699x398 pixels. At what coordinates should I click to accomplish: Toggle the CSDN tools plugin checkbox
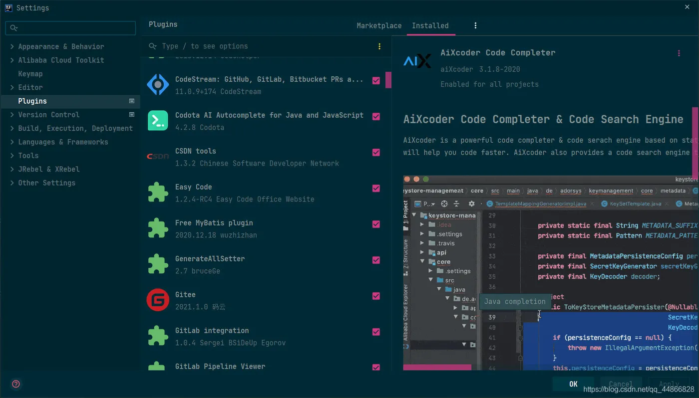point(376,152)
